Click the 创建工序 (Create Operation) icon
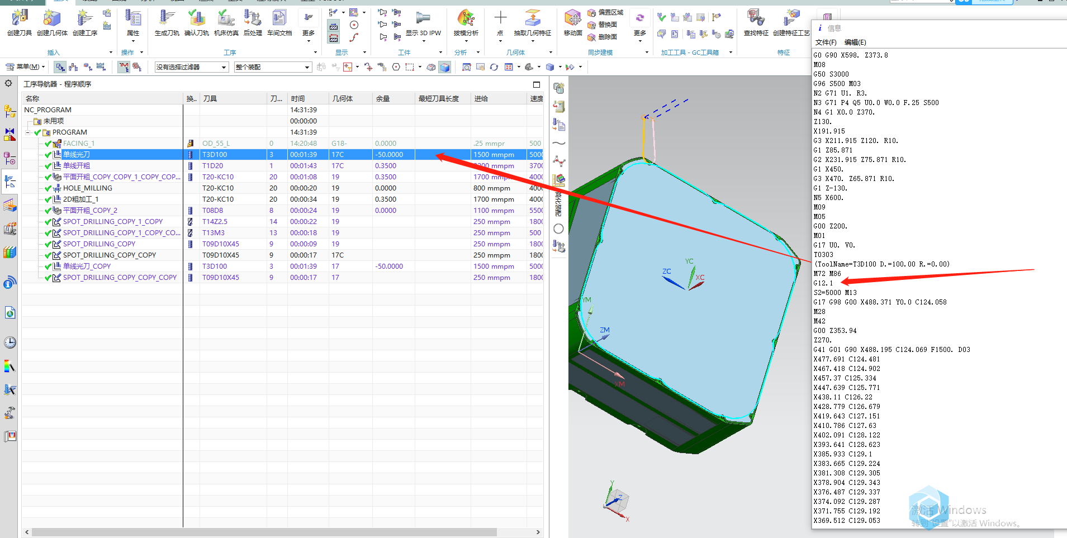This screenshot has height=538, width=1067. (85, 18)
